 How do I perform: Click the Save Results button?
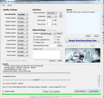(x=94, y=91)
